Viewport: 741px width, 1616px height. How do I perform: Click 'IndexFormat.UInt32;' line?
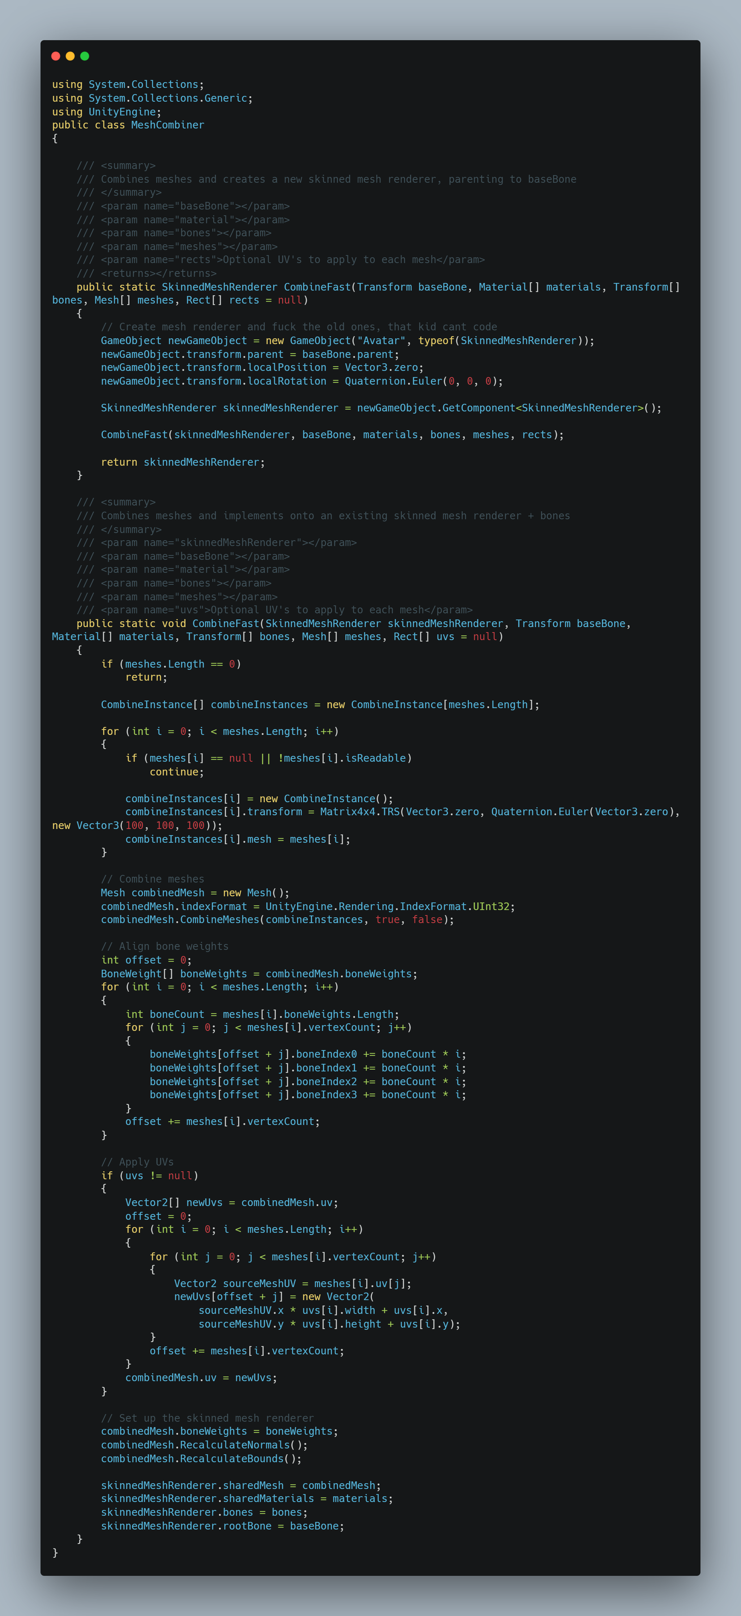point(308,906)
